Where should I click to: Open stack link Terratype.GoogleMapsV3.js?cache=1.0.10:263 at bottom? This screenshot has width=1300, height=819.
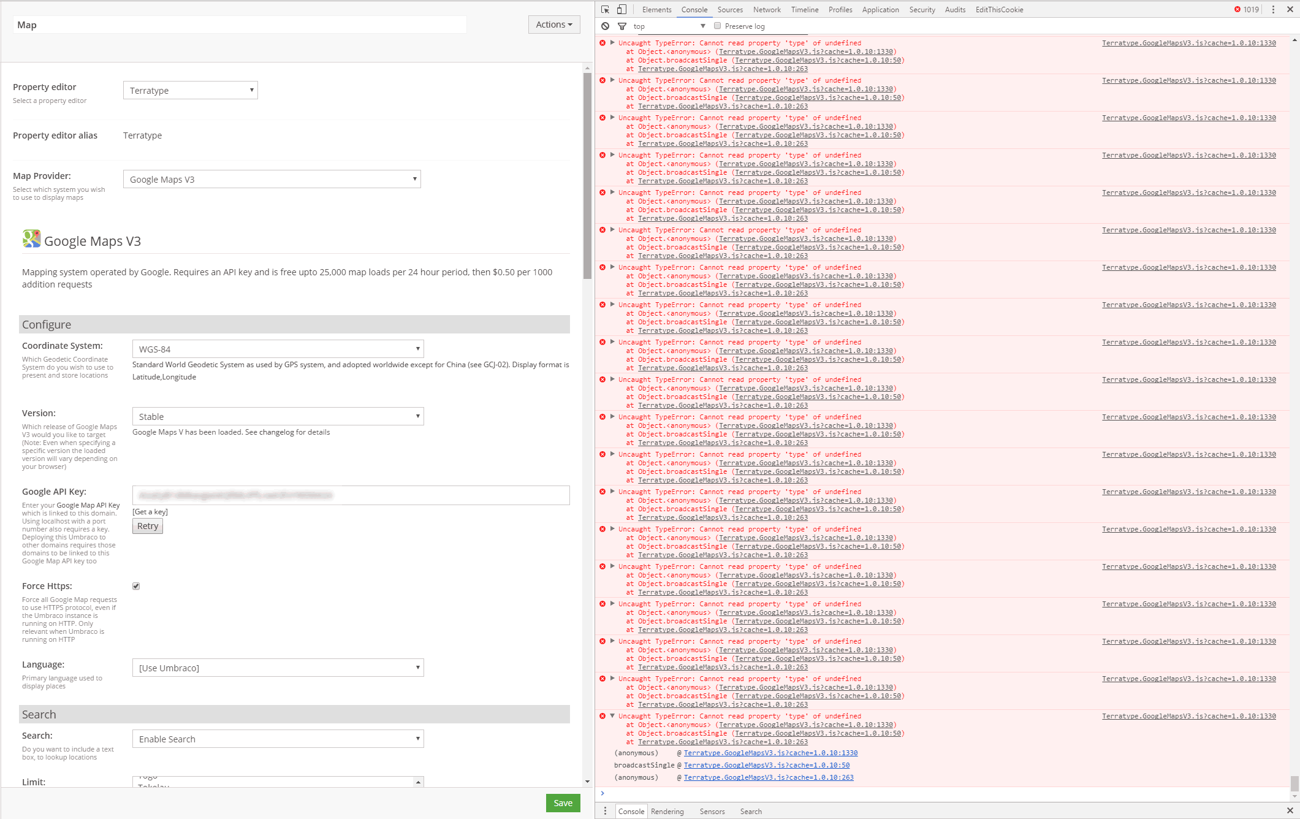click(769, 777)
